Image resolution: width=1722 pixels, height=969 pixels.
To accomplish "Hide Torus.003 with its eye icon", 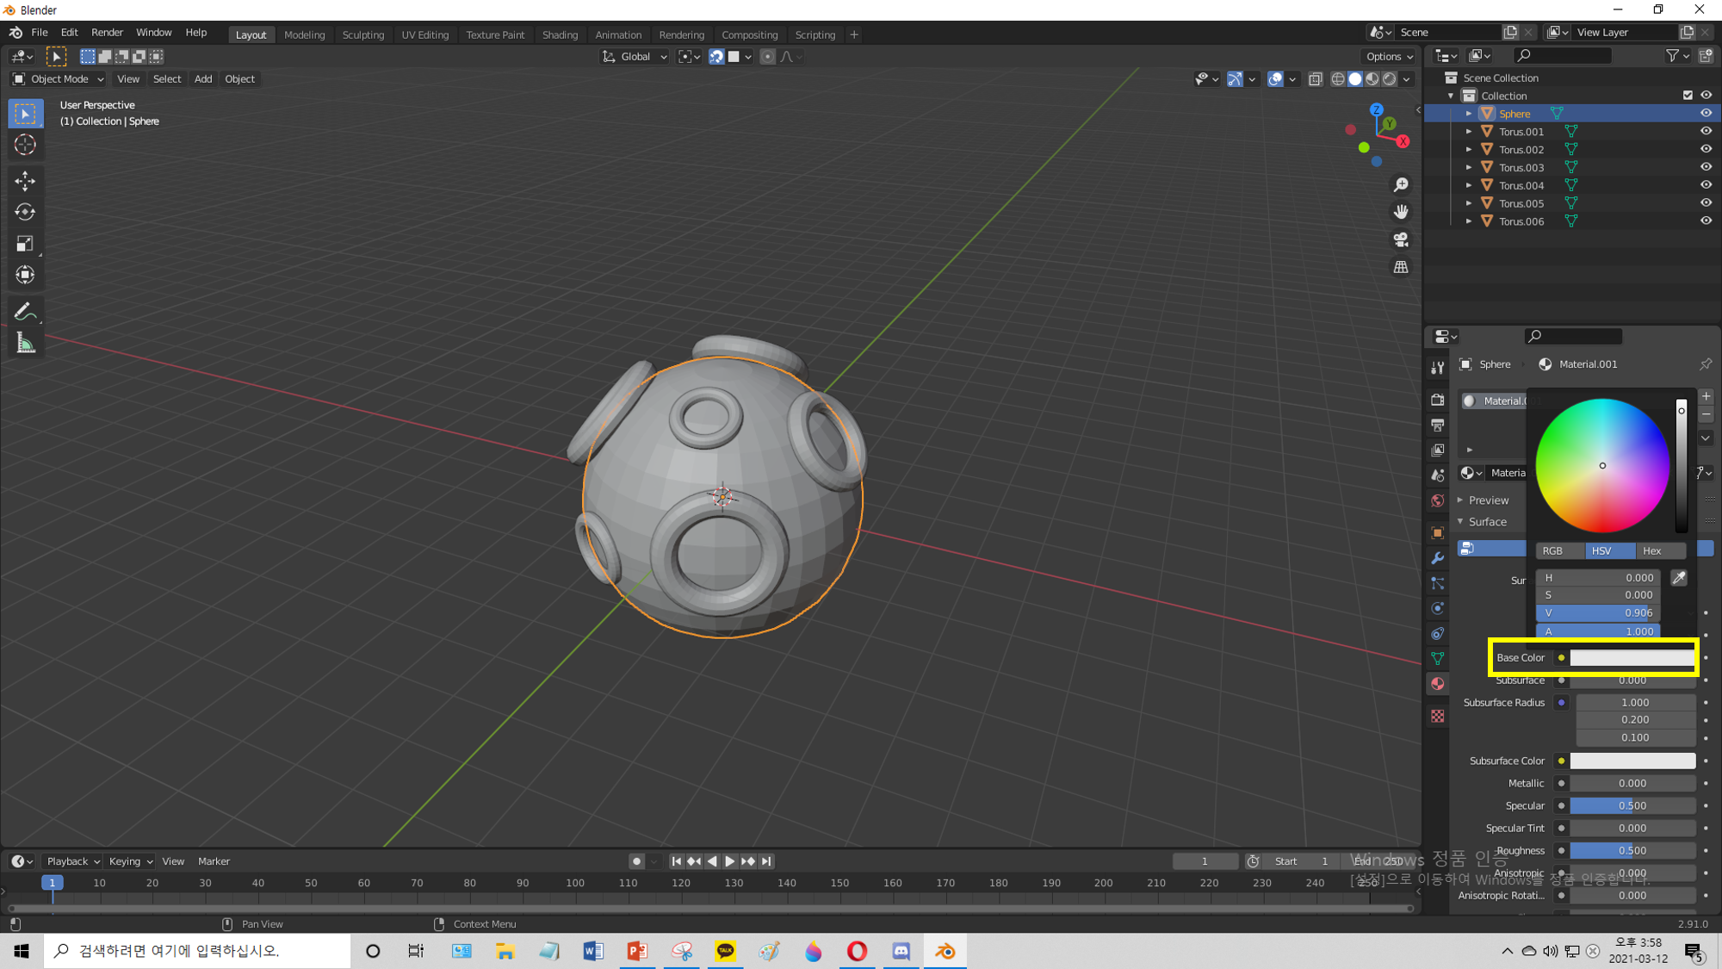I will pos(1706,167).
